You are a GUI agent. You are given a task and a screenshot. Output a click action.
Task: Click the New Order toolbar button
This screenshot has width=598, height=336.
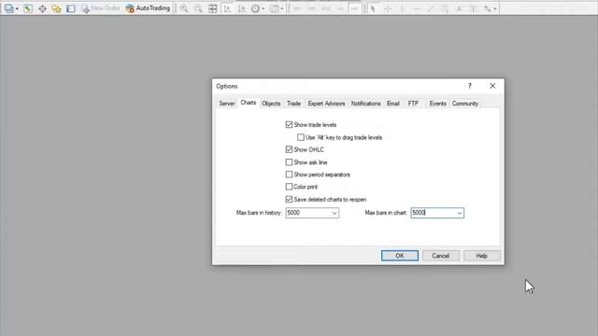coord(101,8)
